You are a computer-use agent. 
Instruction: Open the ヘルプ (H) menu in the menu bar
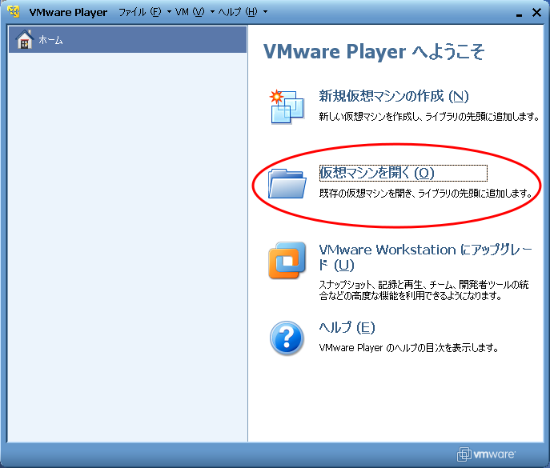(x=238, y=12)
